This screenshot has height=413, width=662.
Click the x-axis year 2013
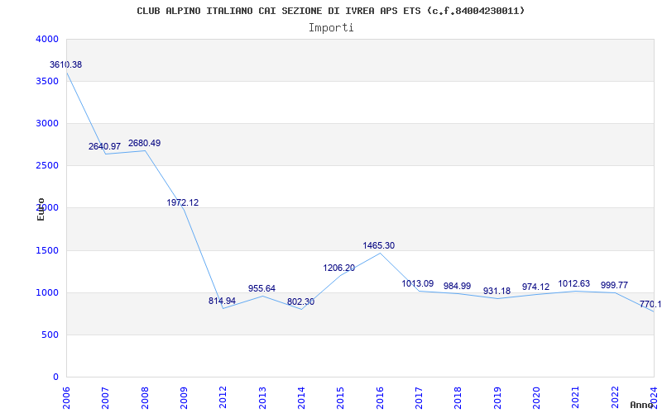pos(262,397)
